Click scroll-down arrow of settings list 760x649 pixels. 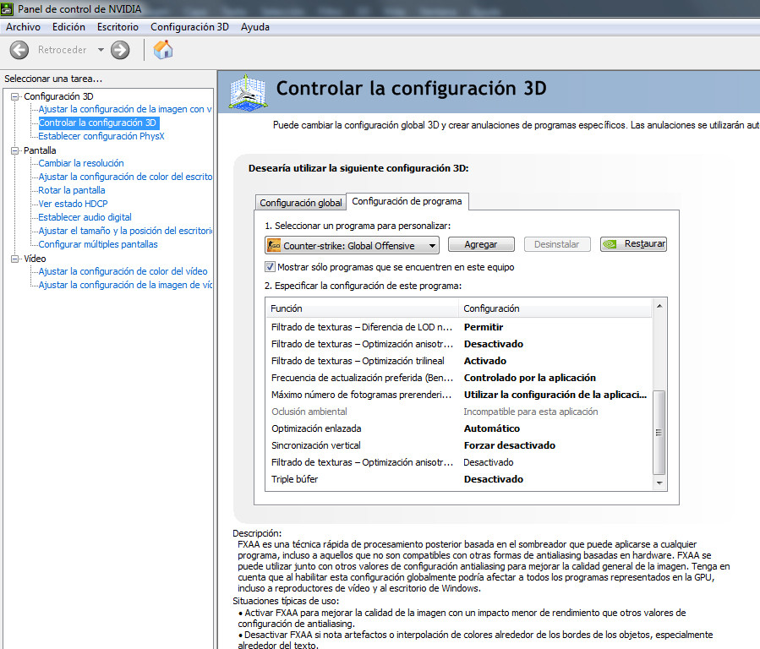(659, 483)
